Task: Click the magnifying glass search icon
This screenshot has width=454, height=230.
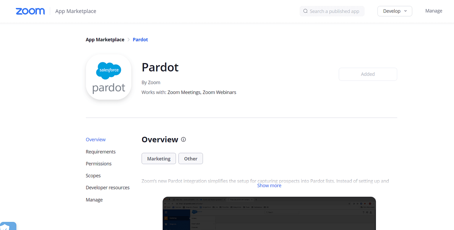Action: [305, 11]
